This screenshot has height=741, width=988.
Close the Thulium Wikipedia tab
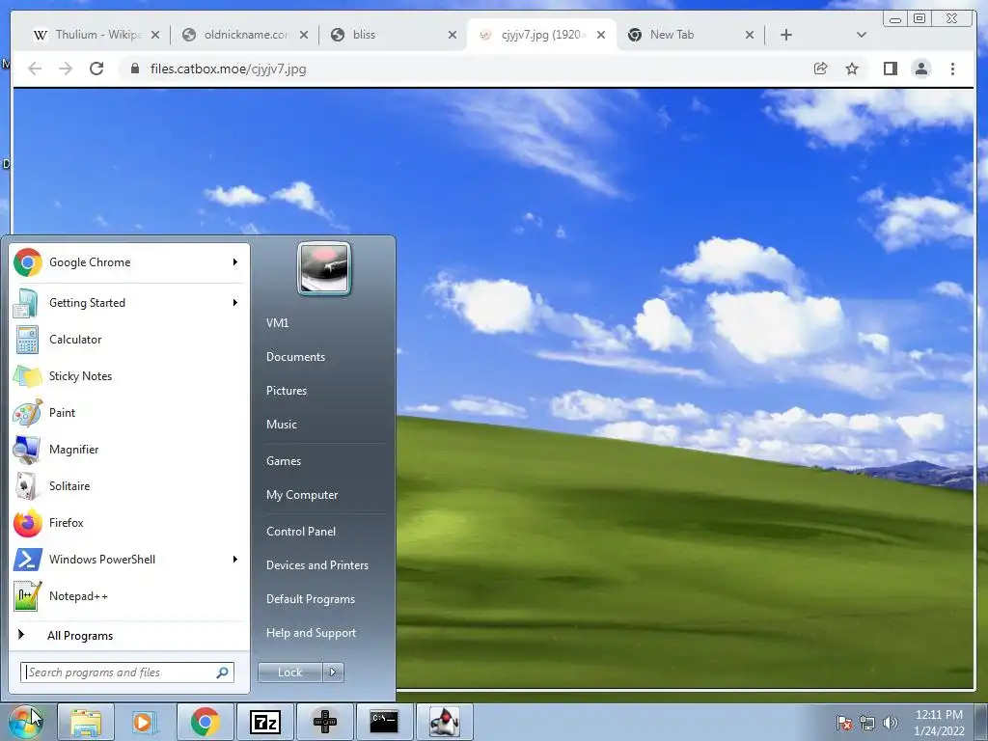click(x=155, y=36)
